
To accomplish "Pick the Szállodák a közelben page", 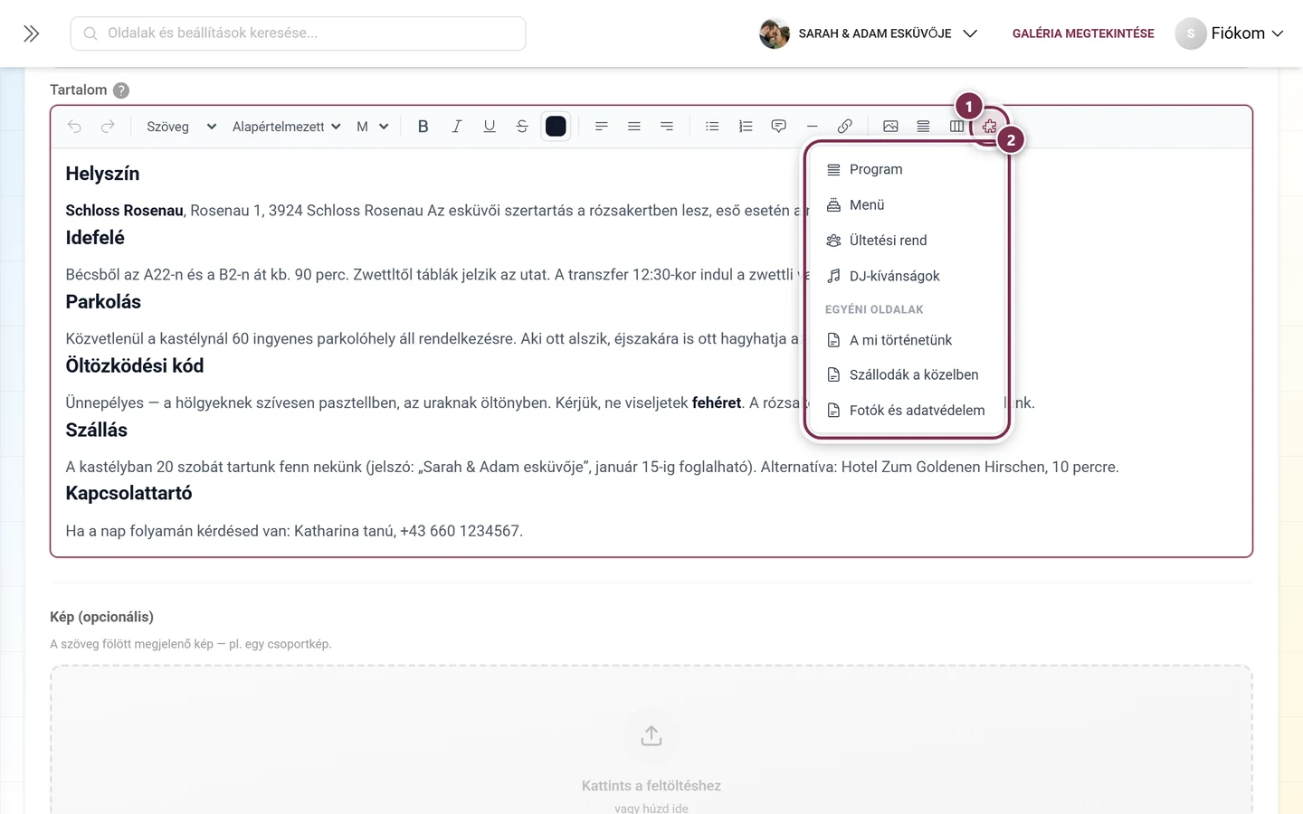I will [x=907, y=374].
